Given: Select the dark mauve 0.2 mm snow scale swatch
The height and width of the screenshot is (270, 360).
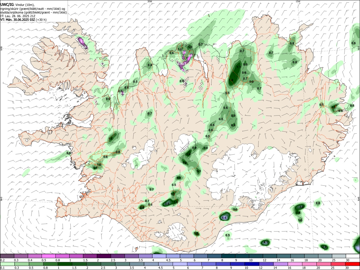Looking at the screenshot, I should pyautogui.click(x=7, y=256).
